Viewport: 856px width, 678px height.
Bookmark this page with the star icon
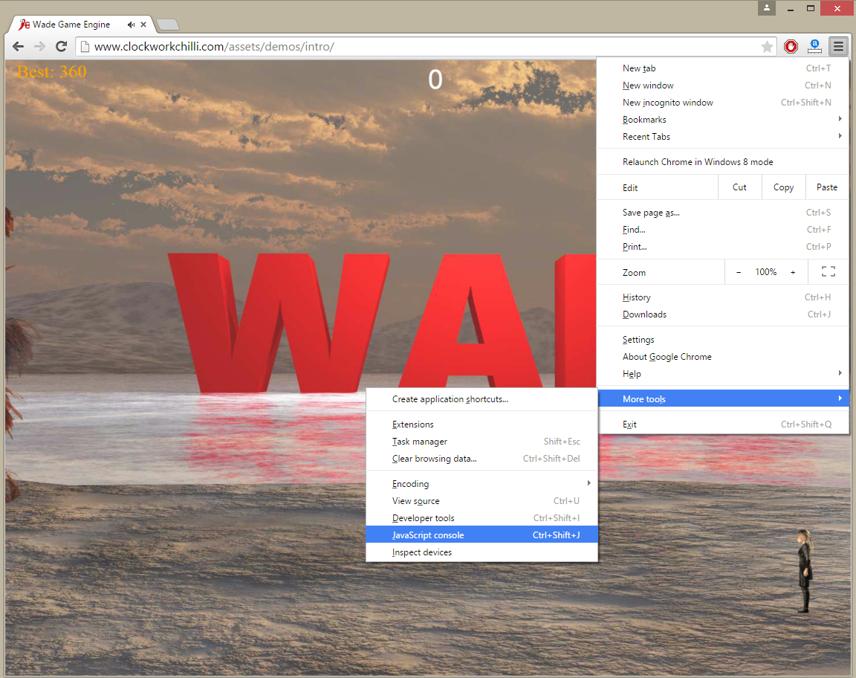(x=767, y=47)
